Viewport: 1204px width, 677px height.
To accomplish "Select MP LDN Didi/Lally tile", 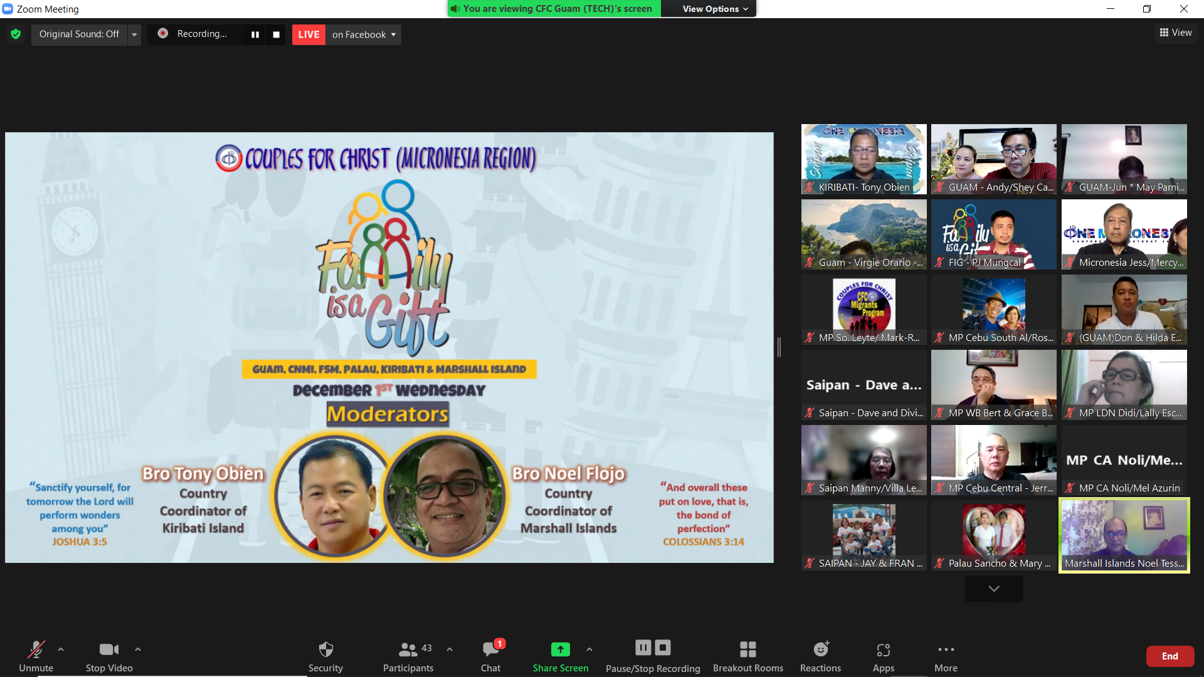I will (x=1124, y=385).
